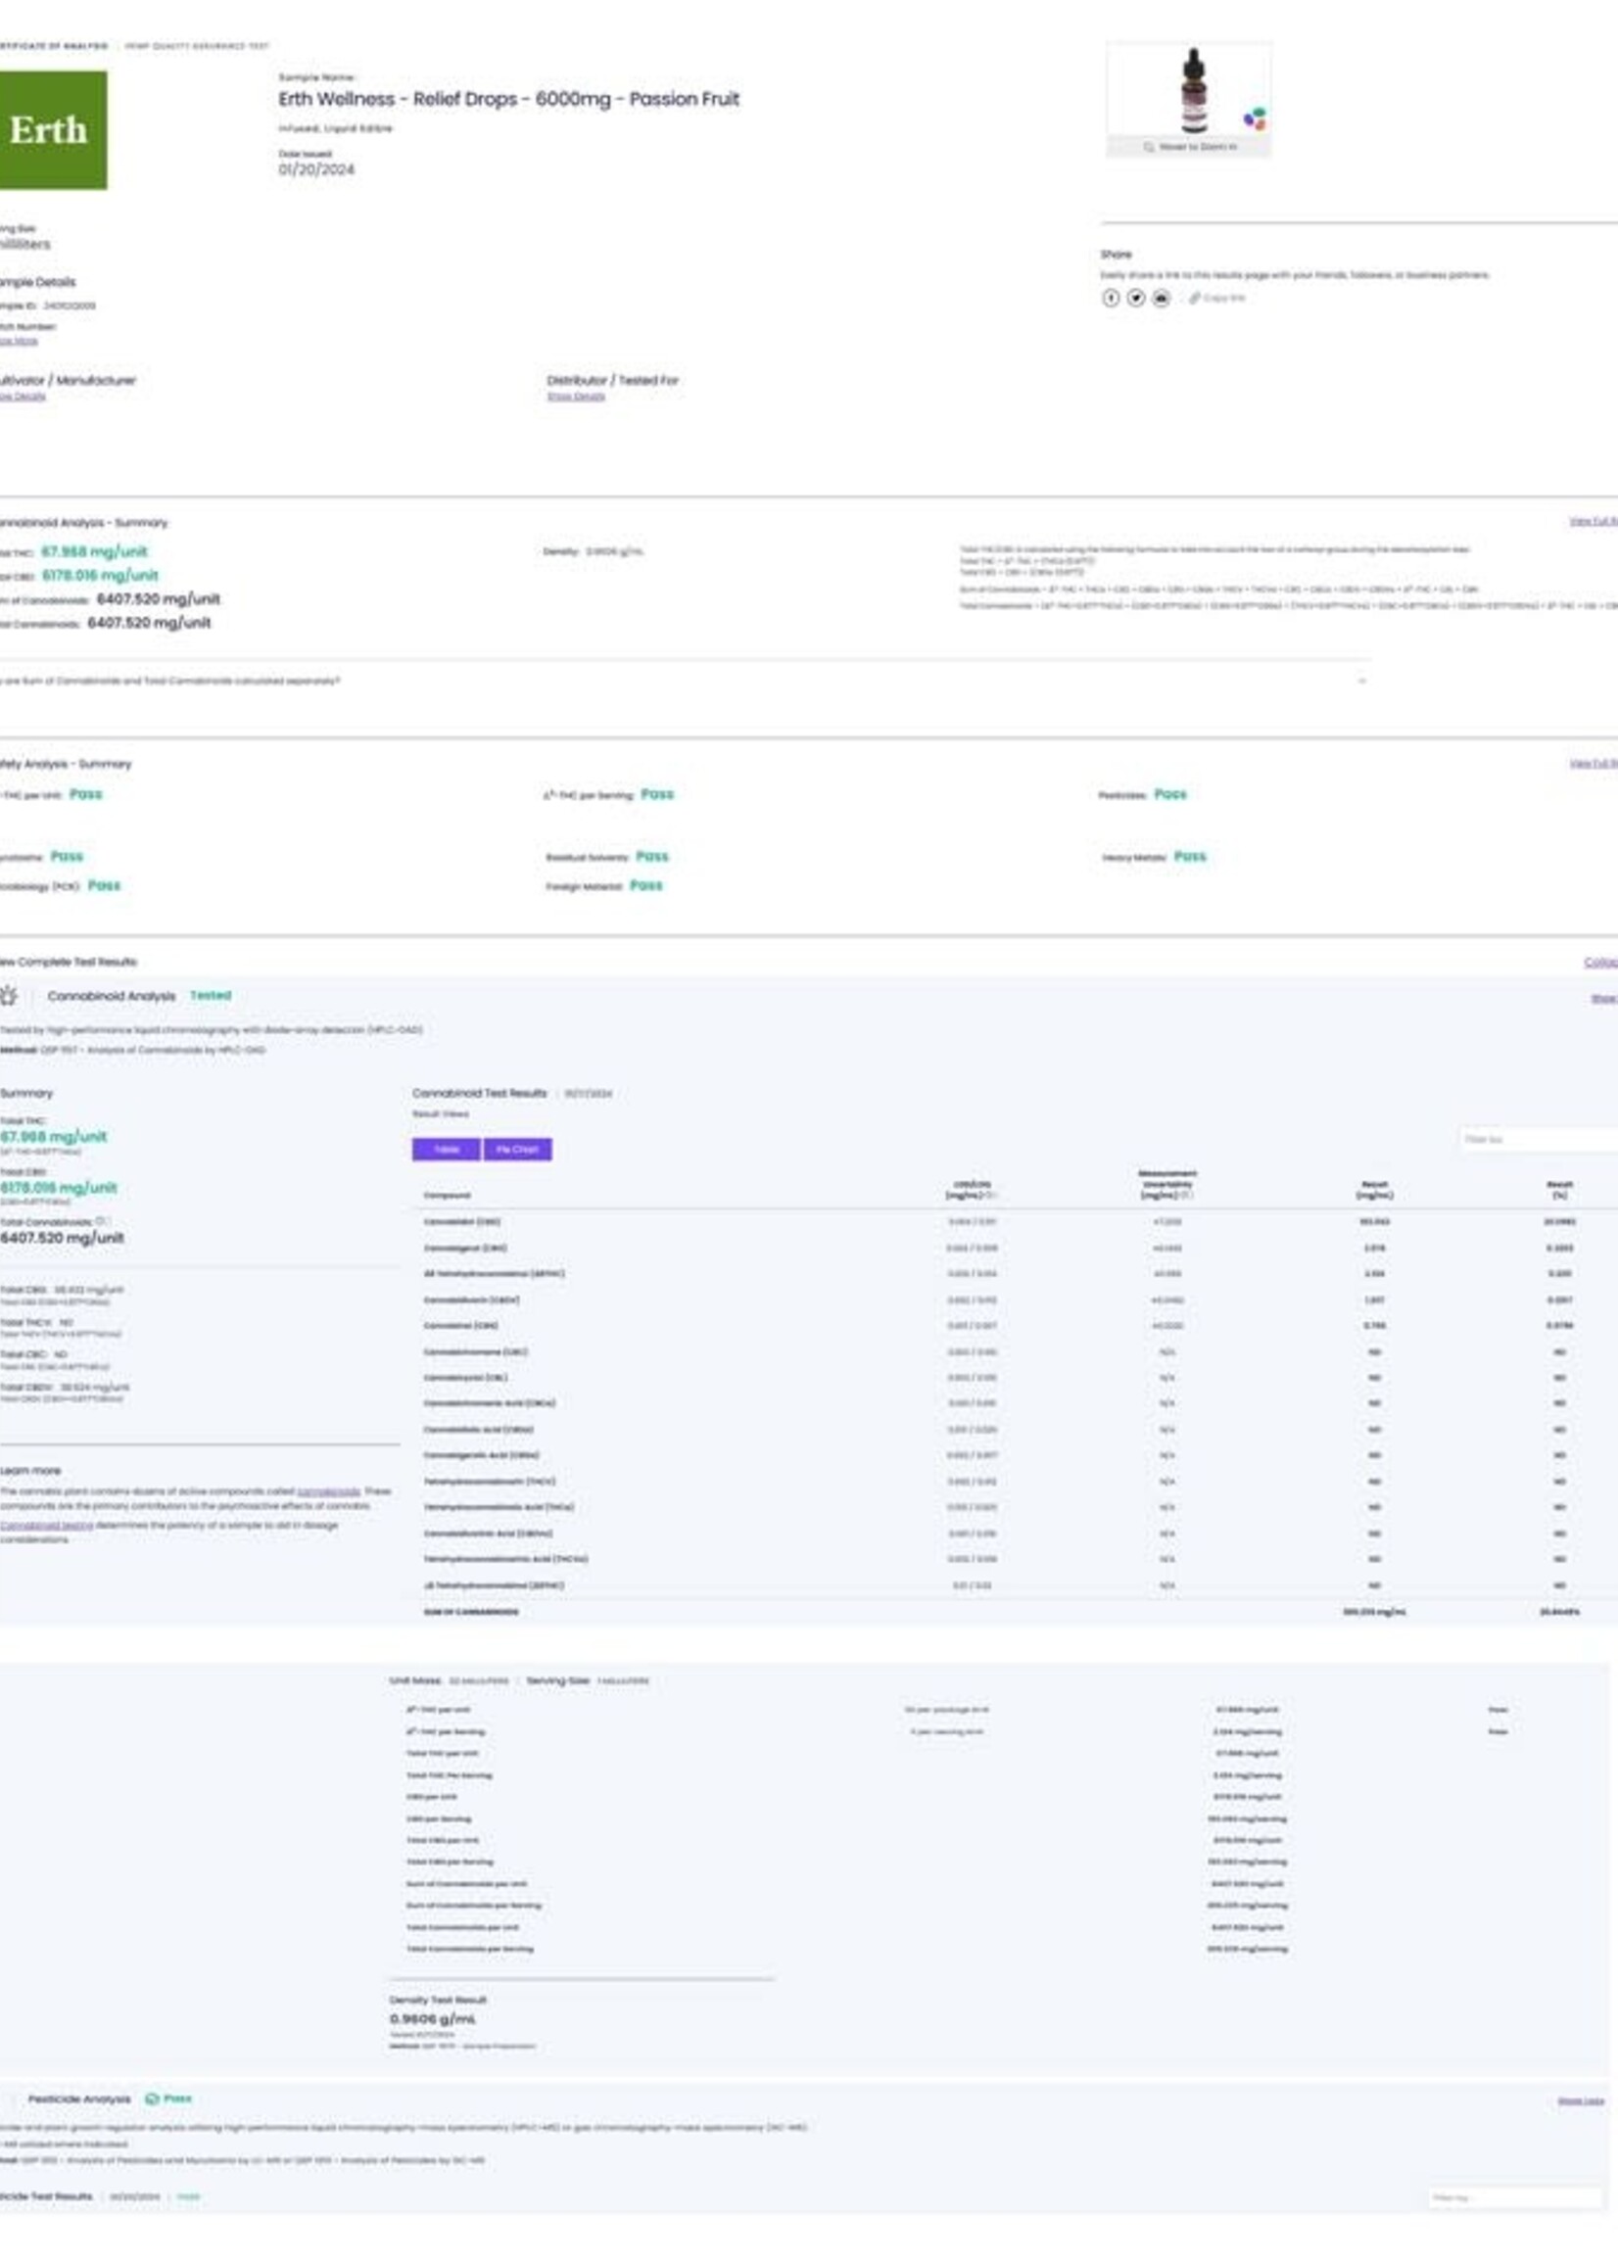
Task: Open the product bottle thumbnail
Action: click(x=1193, y=91)
